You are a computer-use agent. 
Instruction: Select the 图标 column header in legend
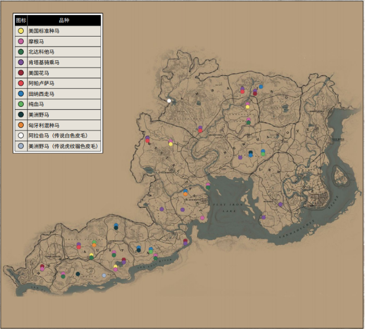(x=20, y=20)
